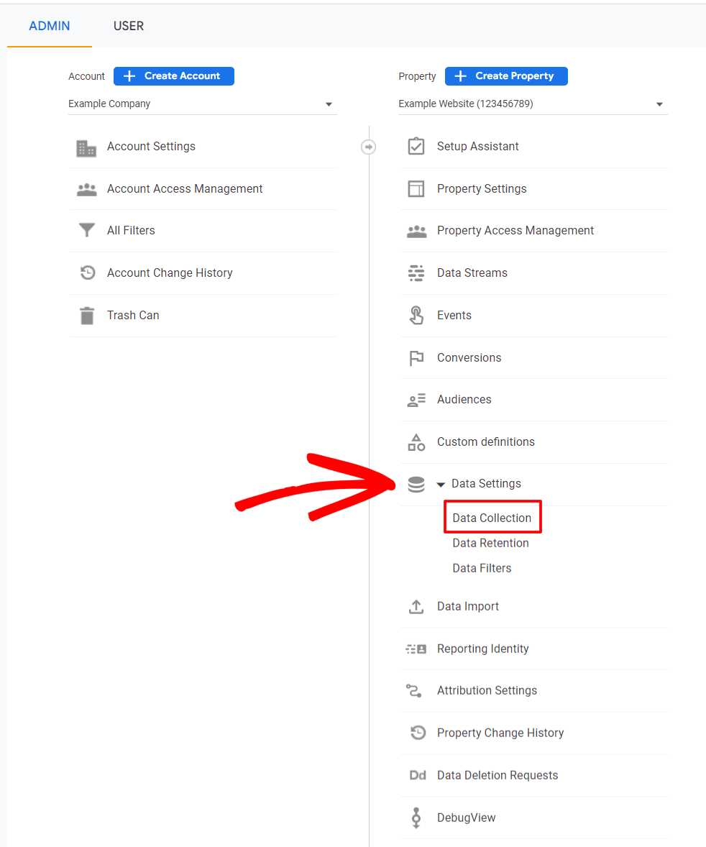Collapse the Data Settings section arrow

tap(441, 485)
